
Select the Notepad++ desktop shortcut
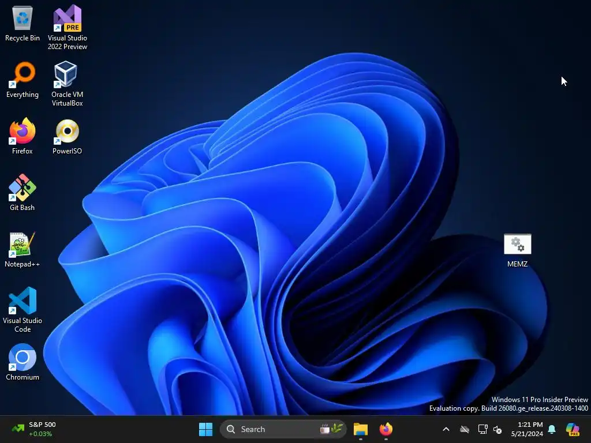coord(23,249)
